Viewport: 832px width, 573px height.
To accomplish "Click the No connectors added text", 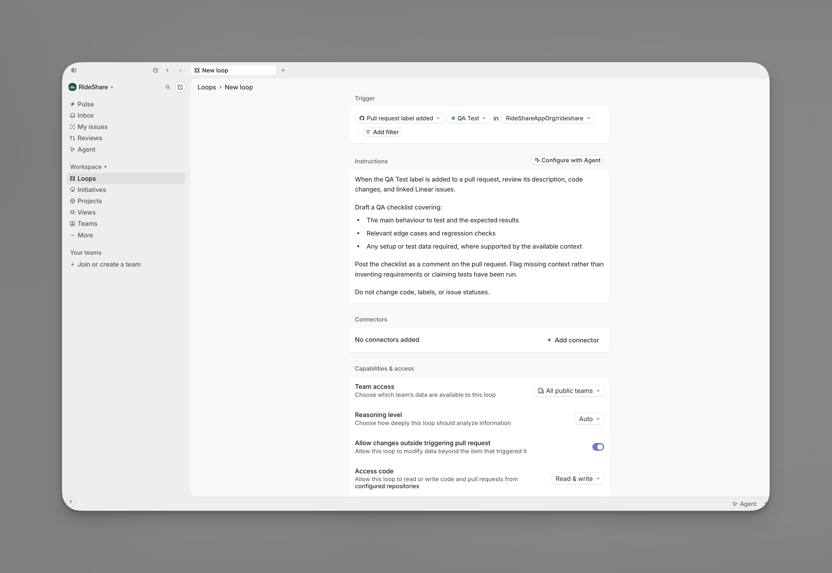I will coord(387,340).
